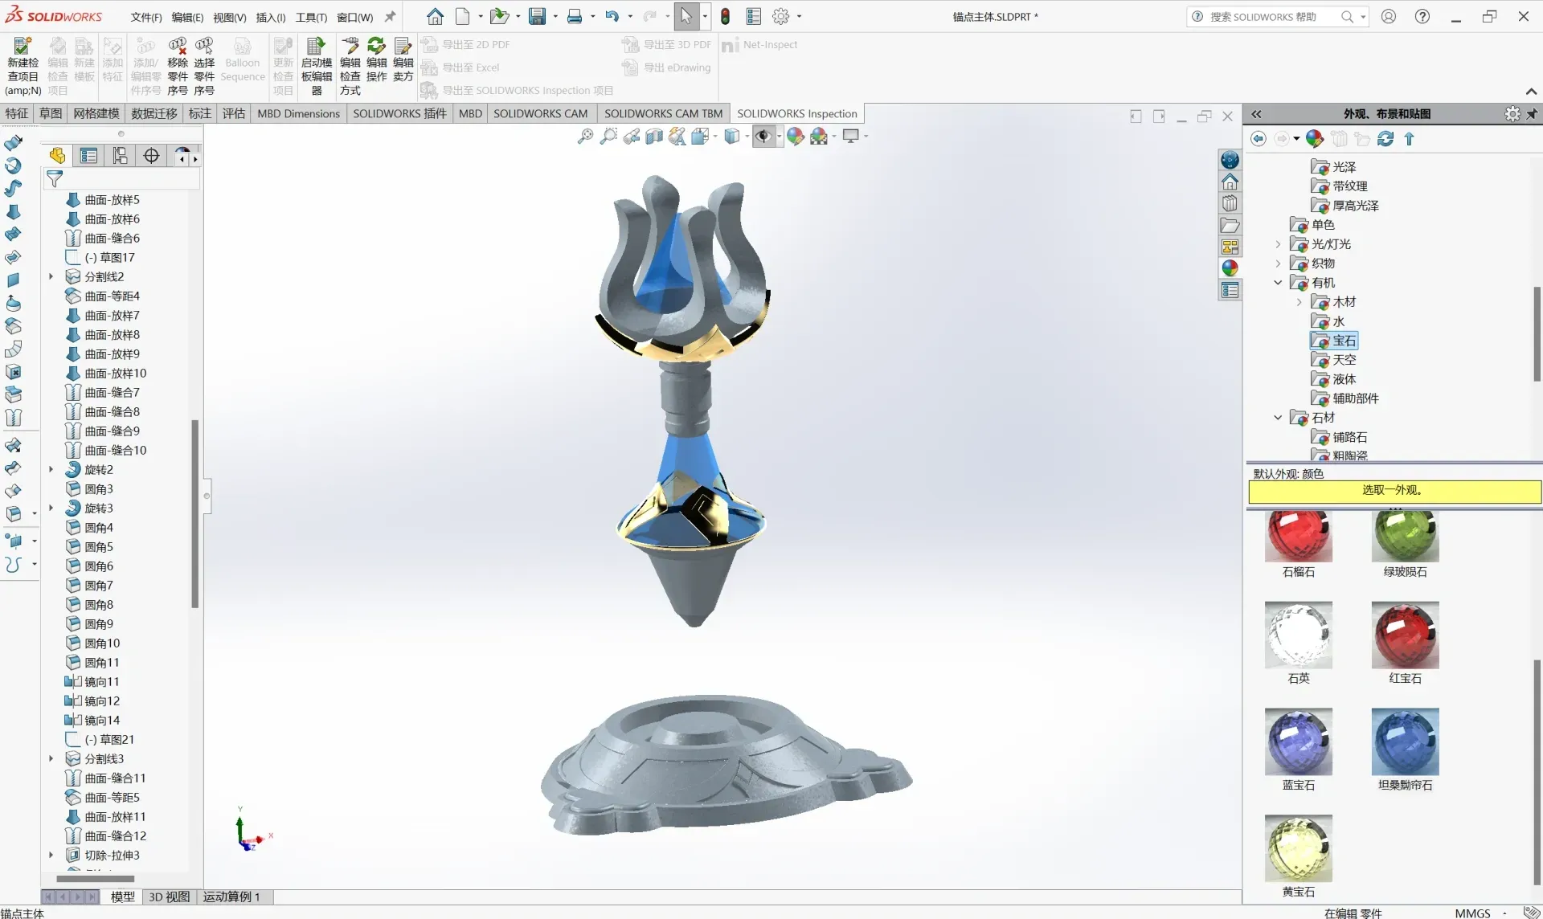Choose the Knit Surface tool in left toolbar

[13, 418]
